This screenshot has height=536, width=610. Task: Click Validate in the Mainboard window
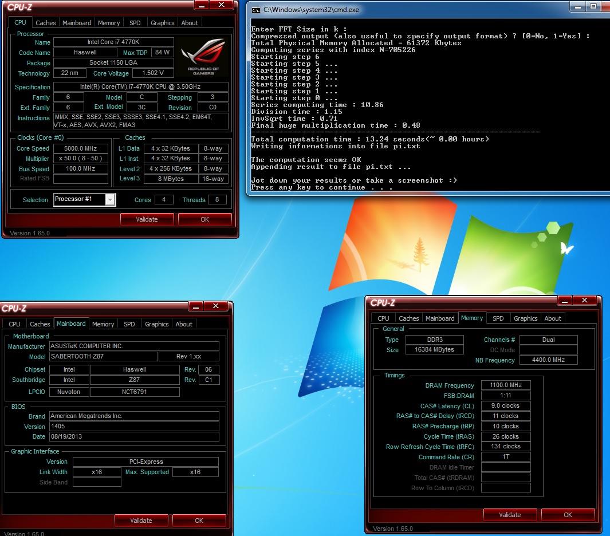[141, 521]
